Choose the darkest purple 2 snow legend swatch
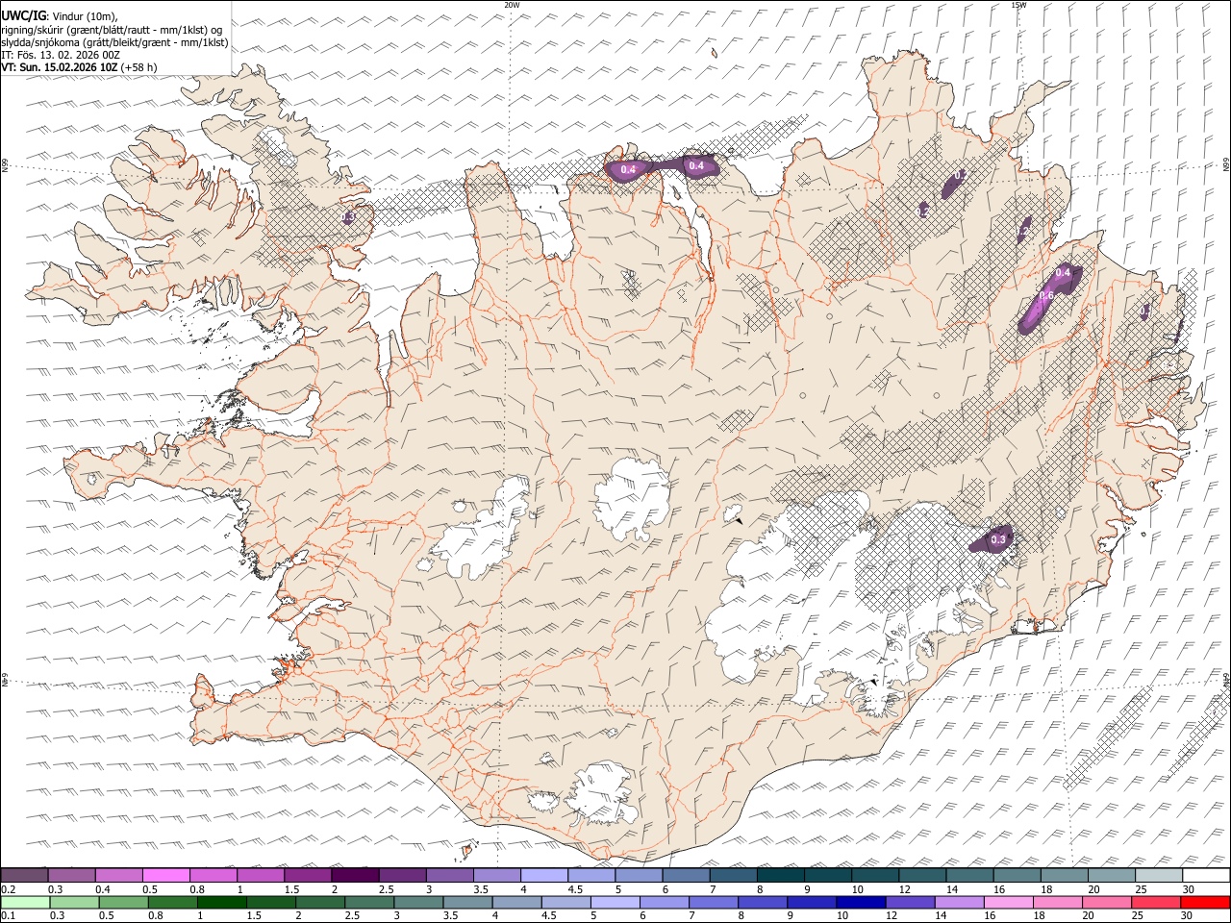 pyautogui.click(x=355, y=876)
